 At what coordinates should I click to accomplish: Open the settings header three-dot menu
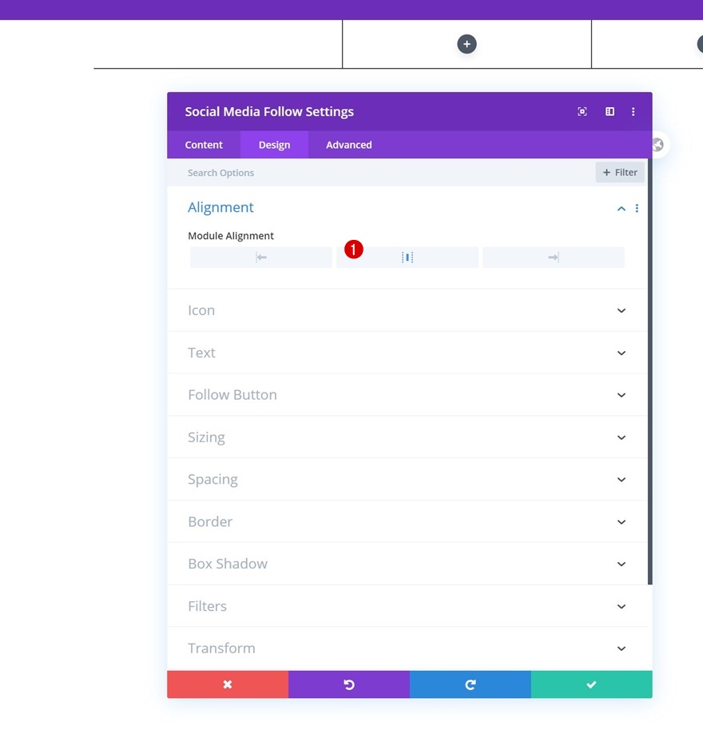633,112
